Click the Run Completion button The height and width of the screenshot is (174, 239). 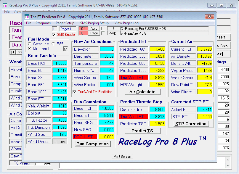[92, 144]
